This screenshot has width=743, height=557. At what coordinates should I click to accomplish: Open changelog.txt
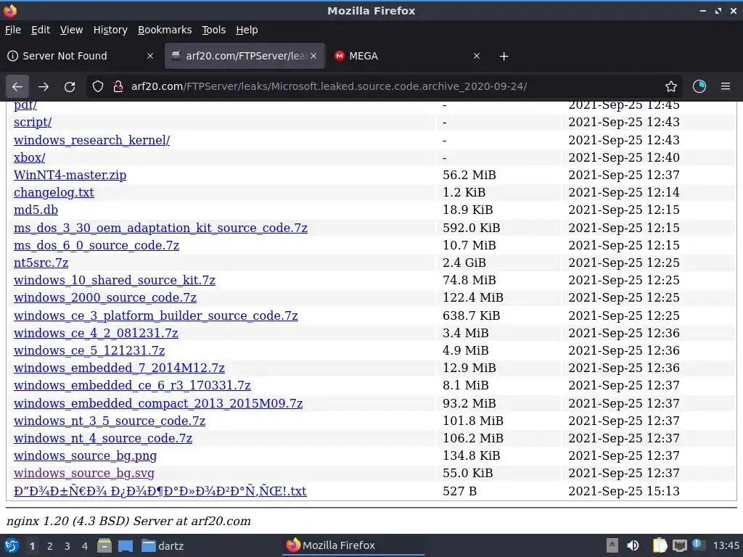[x=54, y=192]
